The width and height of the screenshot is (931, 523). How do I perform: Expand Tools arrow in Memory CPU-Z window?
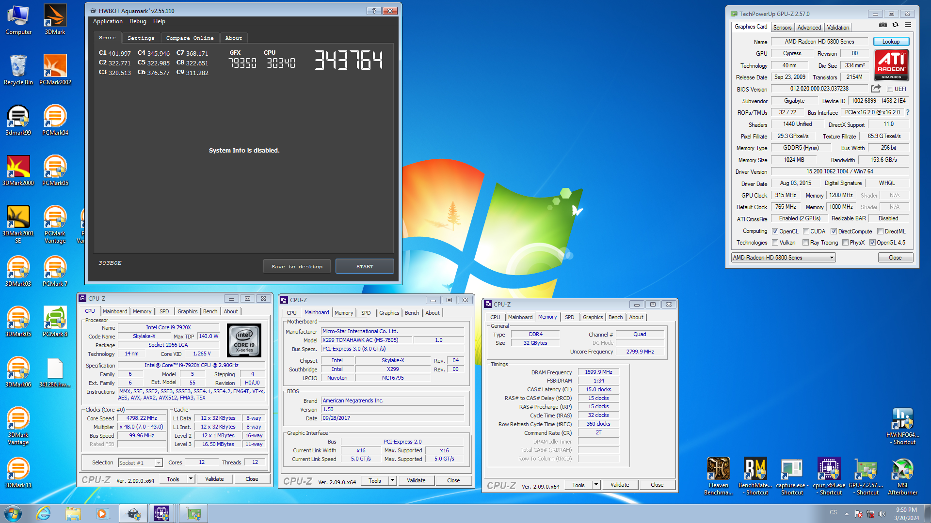tap(596, 485)
